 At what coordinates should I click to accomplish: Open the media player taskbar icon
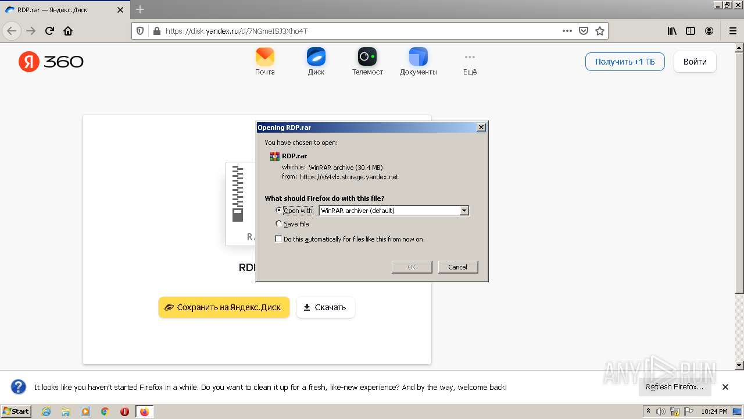pos(85,411)
